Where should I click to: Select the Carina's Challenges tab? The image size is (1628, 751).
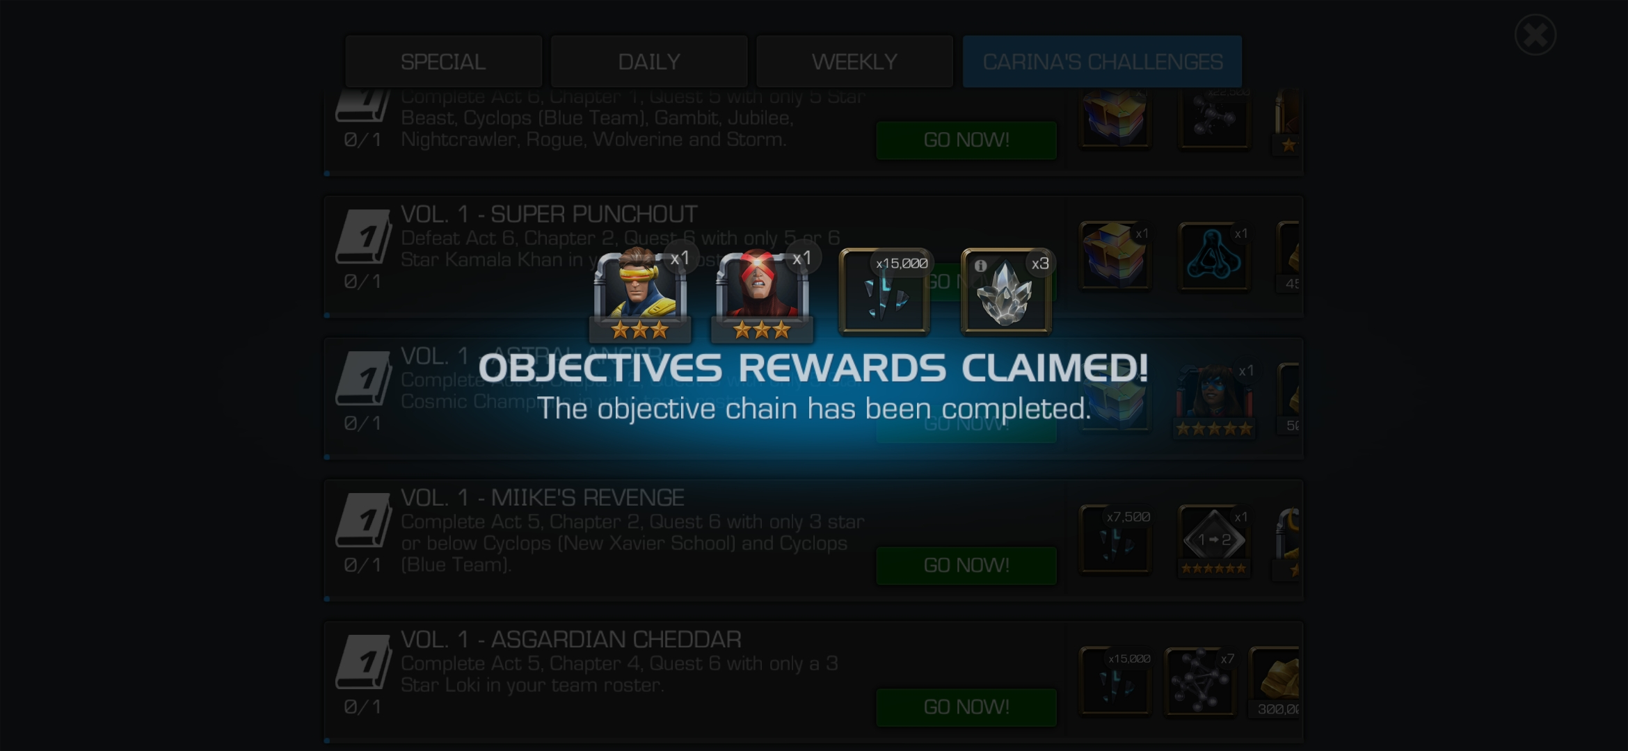coord(1102,62)
